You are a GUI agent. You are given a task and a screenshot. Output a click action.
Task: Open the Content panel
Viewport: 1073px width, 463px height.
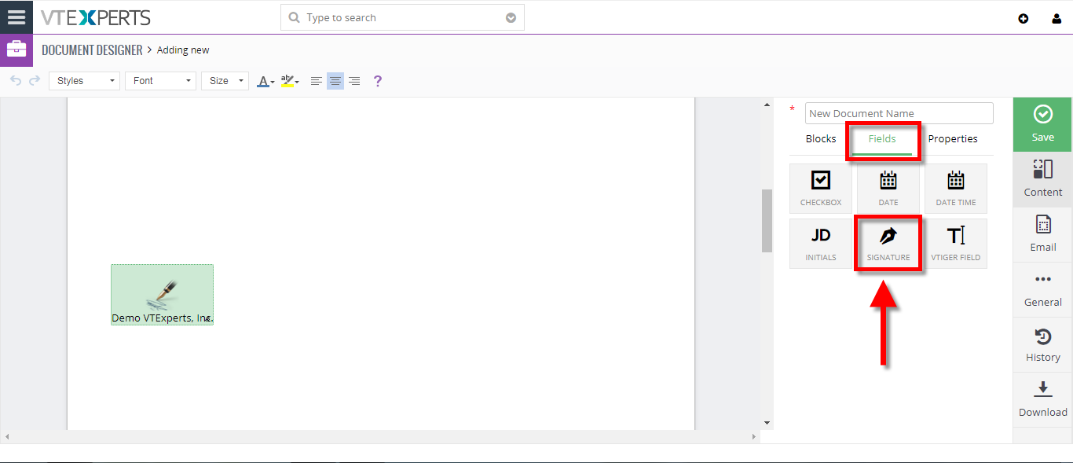pyautogui.click(x=1042, y=179)
